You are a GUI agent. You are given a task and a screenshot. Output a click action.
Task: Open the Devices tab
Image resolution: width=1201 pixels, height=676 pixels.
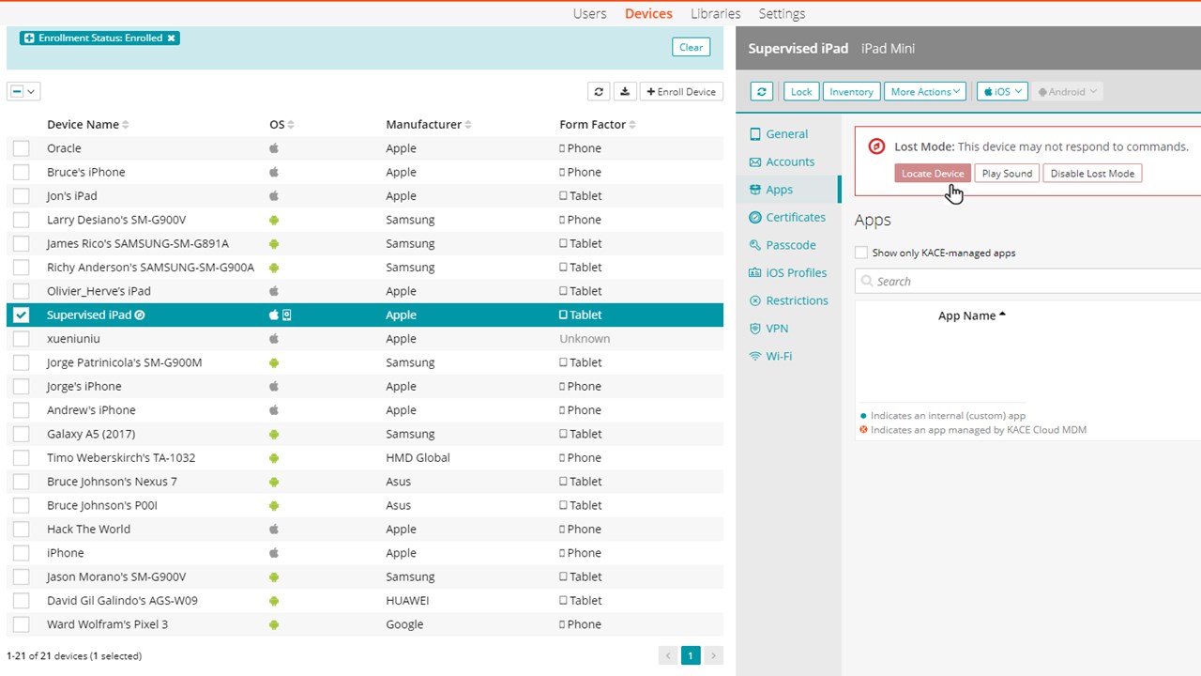648,14
